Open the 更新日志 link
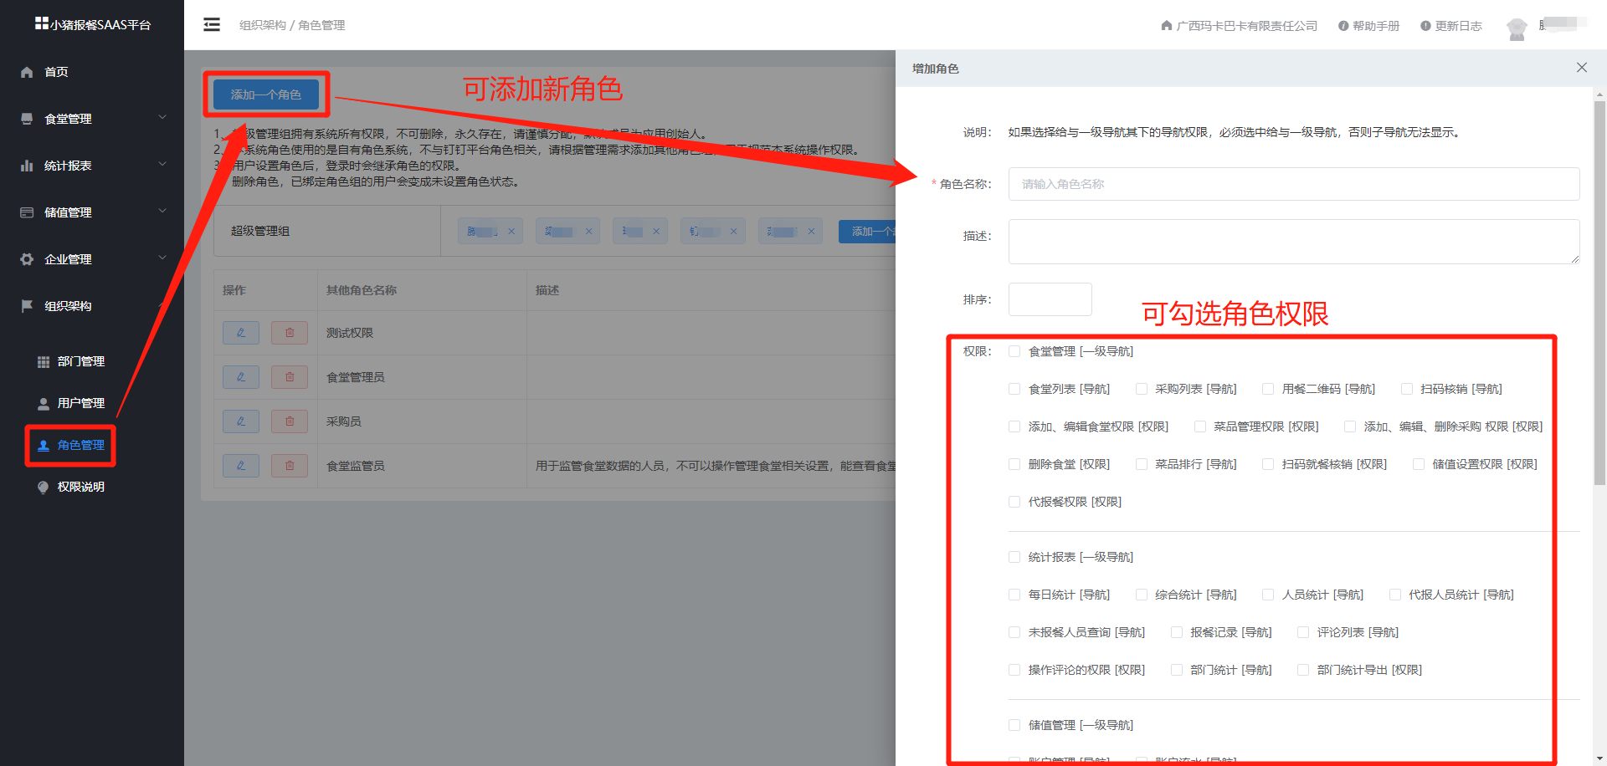 (1458, 26)
